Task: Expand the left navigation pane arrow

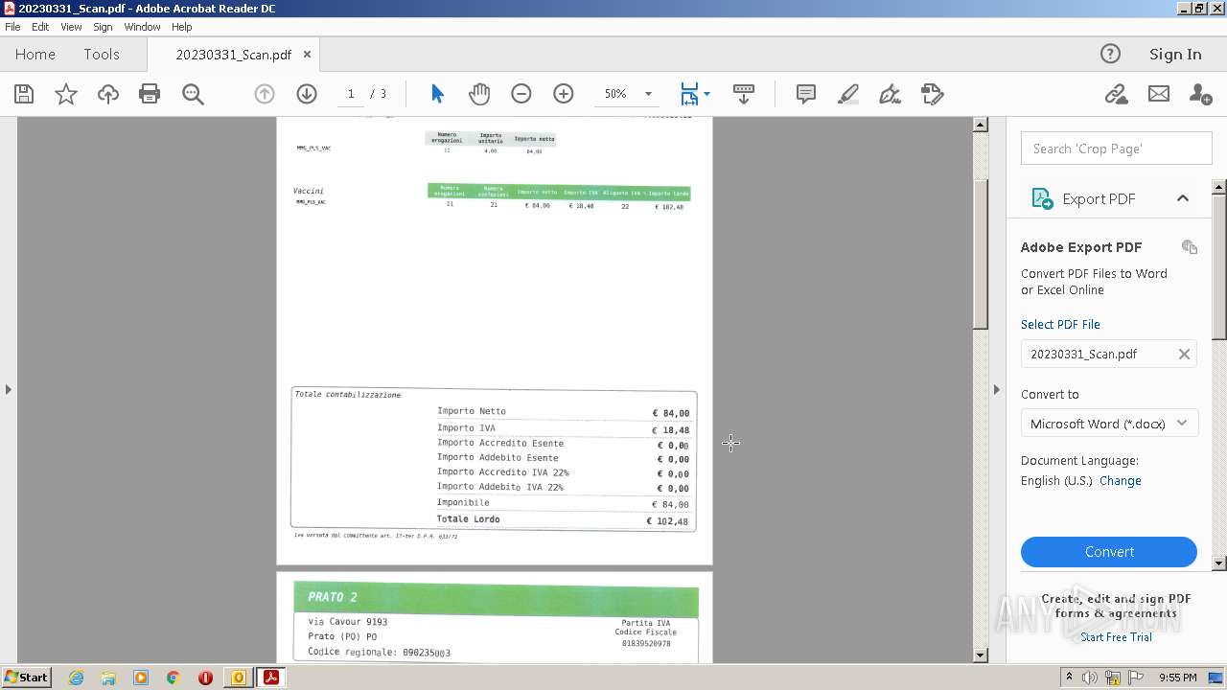Action: click(x=9, y=389)
